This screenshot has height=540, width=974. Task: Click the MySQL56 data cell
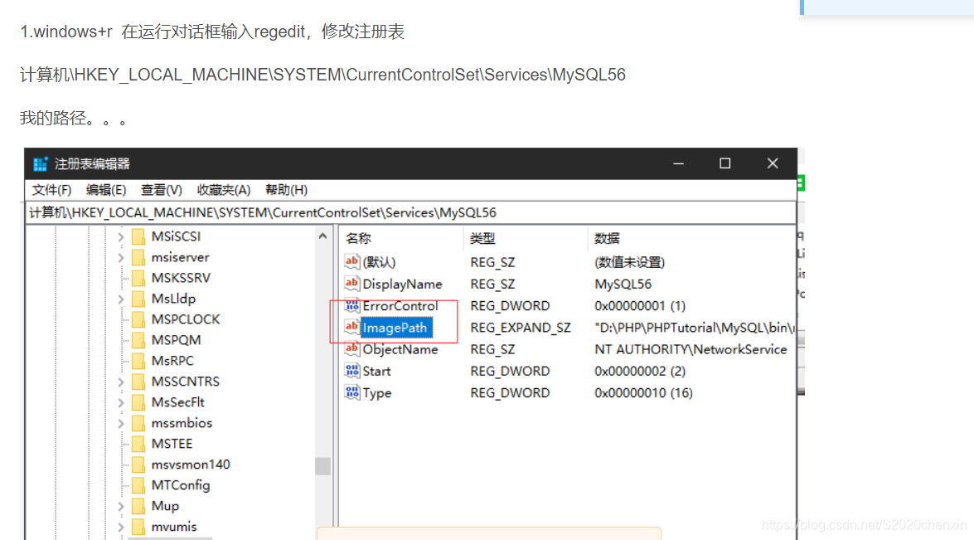623,284
